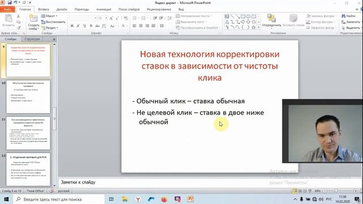Open Направление текста text direction dropdown
Viewport: 363px width, 204px height.
[x=194, y=16]
